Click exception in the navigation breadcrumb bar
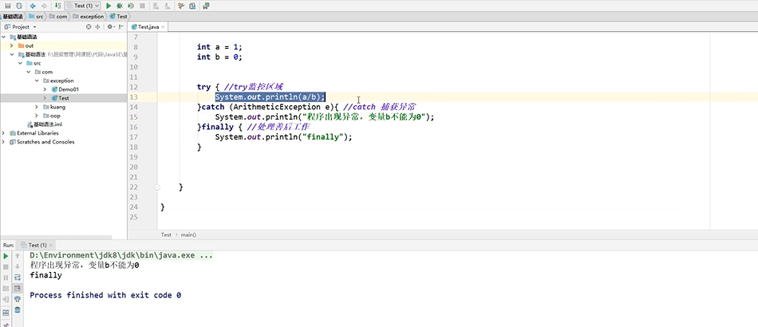 point(89,17)
